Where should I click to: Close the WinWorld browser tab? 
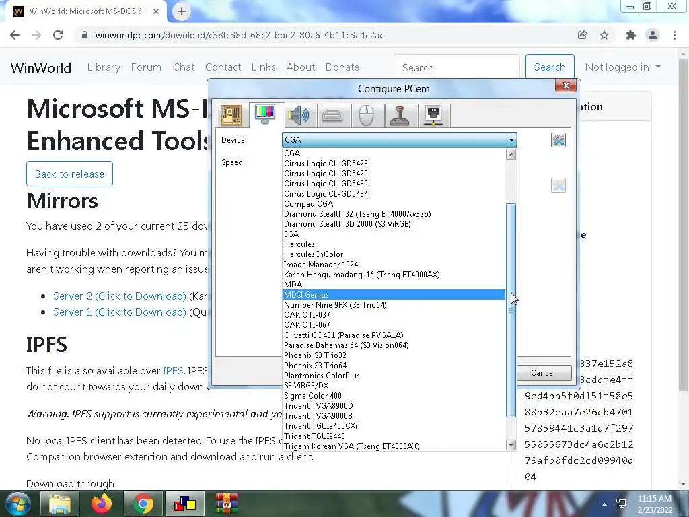[x=156, y=11]
